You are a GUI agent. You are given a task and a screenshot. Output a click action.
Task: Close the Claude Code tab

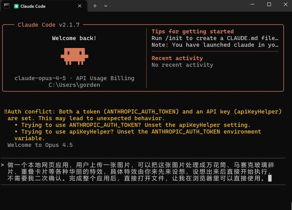[80, 6]
